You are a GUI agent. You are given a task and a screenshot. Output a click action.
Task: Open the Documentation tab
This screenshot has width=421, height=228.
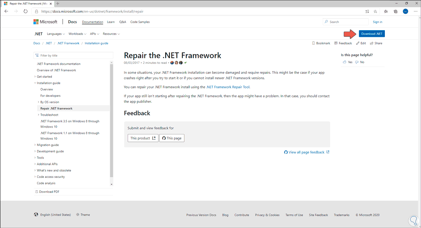pos(93,22)
